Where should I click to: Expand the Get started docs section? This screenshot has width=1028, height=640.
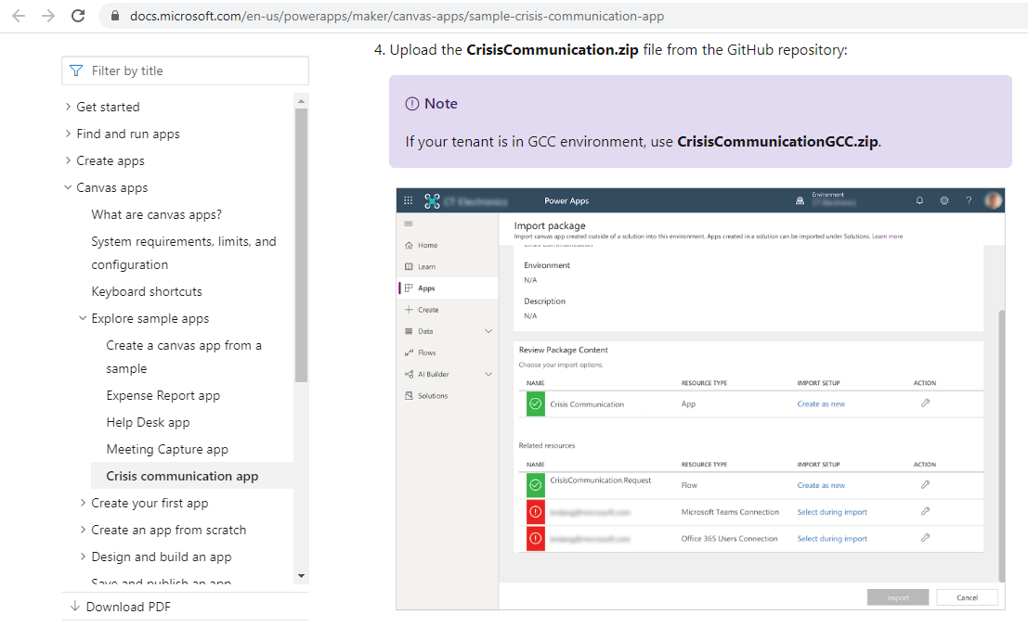click(107, 107)
